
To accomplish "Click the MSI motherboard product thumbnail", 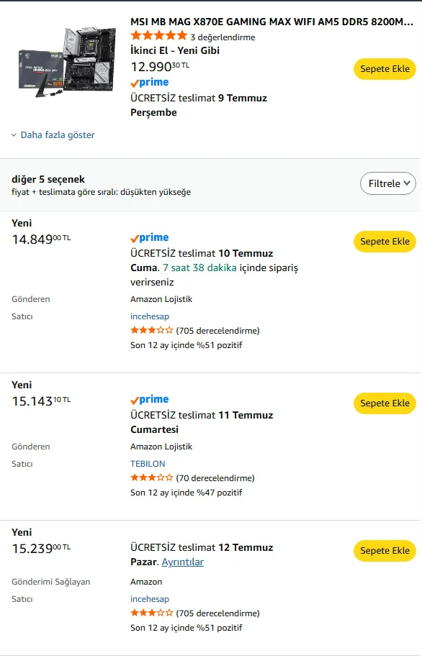I will [67, 62].
